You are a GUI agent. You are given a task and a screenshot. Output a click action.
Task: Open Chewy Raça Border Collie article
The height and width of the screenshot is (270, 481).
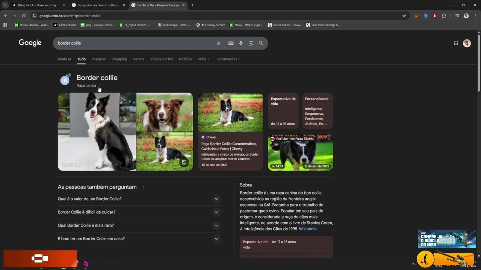230,132
